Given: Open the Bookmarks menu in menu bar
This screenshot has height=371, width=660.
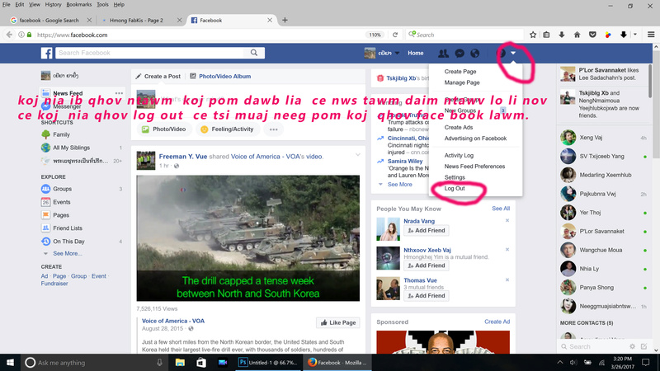Looking at the screenshot, I should (x=78, y=5).
